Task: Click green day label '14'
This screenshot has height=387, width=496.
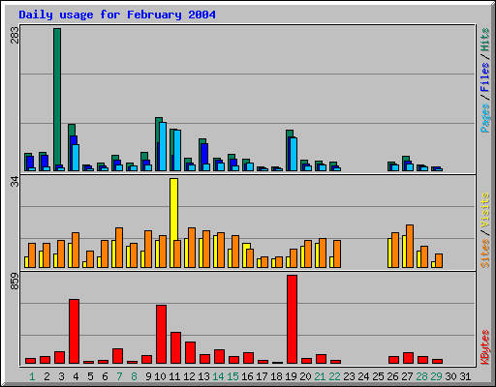Action: [218, 376]
